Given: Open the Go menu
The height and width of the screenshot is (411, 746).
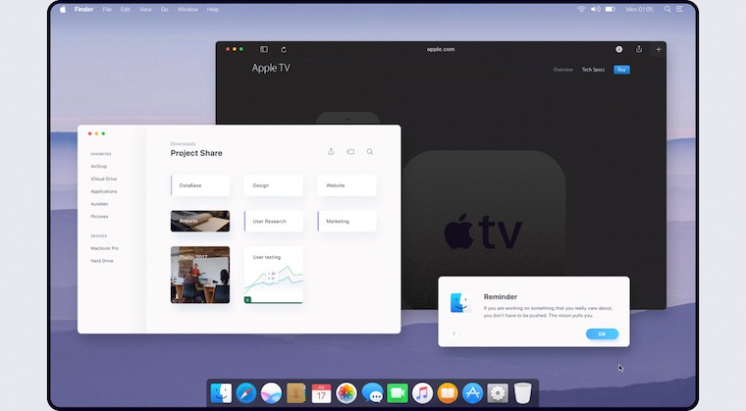Looking at the screenshot, I should point(165,9).
